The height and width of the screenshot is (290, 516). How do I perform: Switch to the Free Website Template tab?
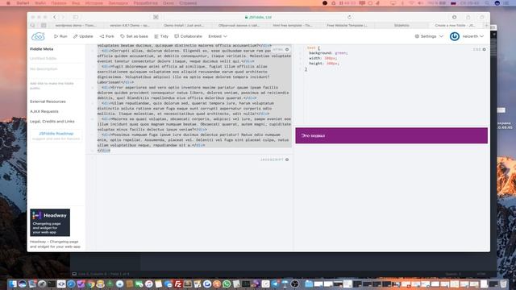click(347, 25)
